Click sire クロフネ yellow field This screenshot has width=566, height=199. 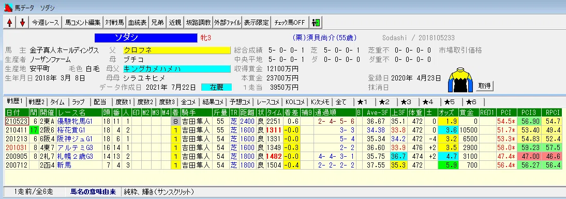pyautogui.click(x=176, y=50)
